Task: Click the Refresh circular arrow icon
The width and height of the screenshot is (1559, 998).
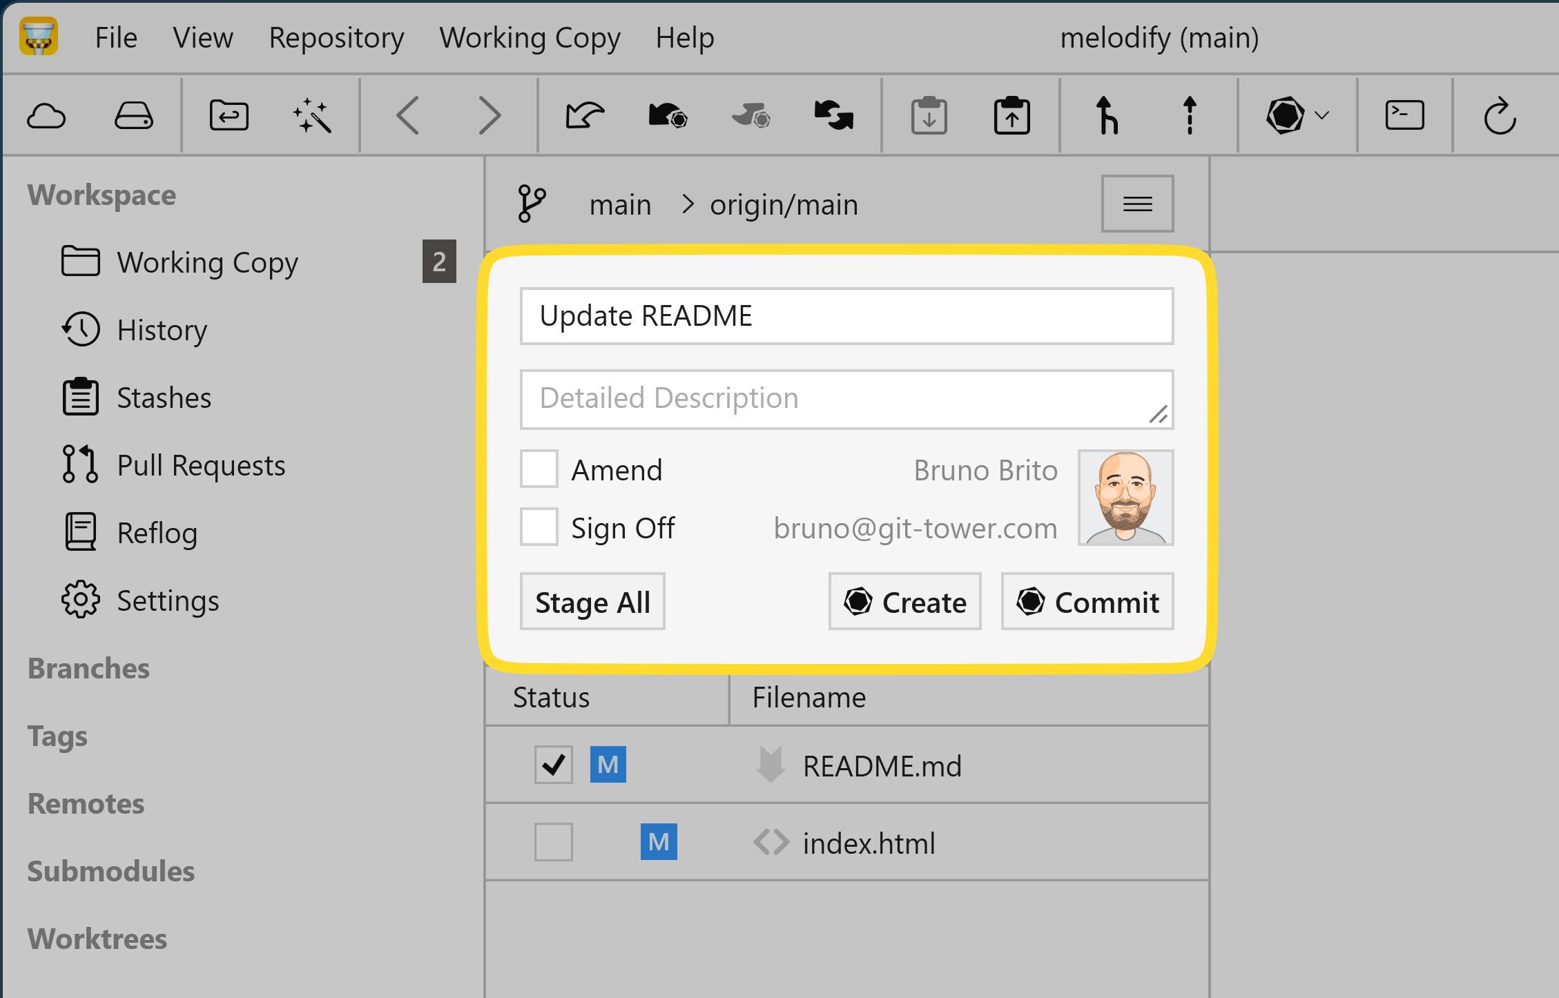Action: [x=1500, y=115]
